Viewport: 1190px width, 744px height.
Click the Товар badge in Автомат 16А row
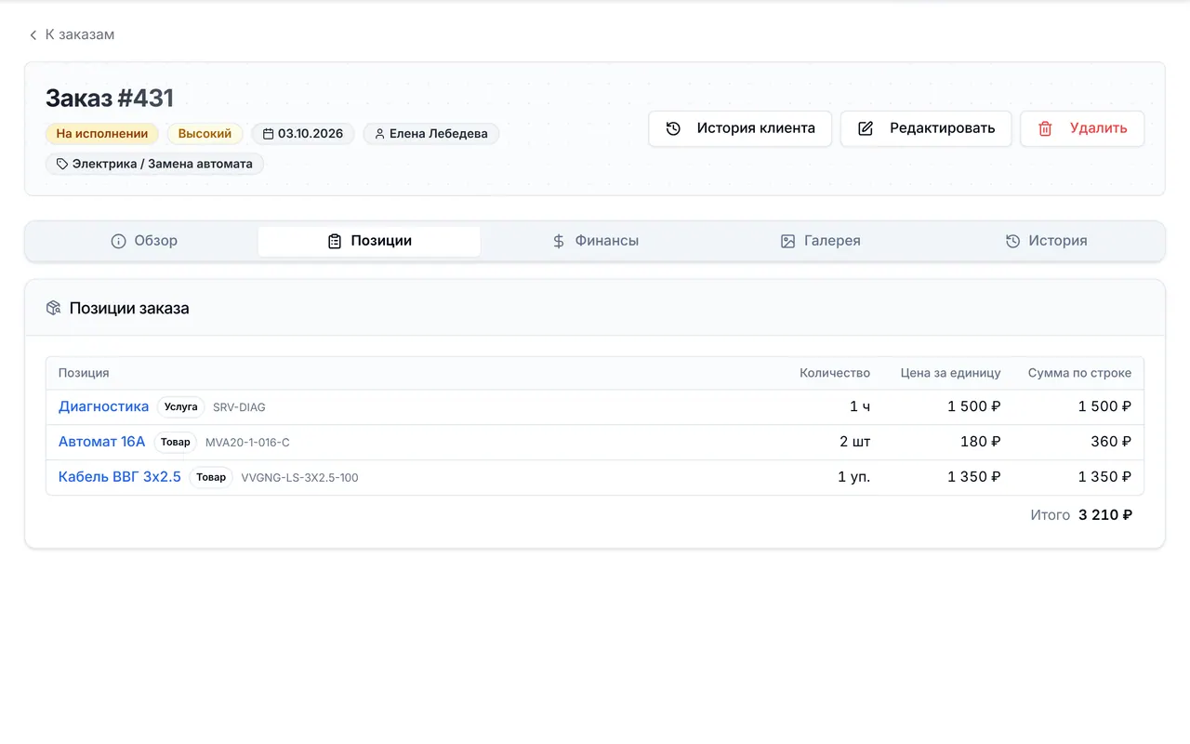tap(176, 443)
